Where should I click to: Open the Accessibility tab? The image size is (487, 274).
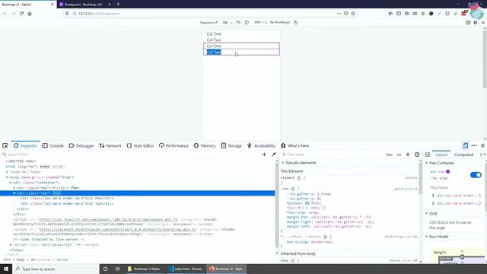pyautogui.click(x=261, y=145)
